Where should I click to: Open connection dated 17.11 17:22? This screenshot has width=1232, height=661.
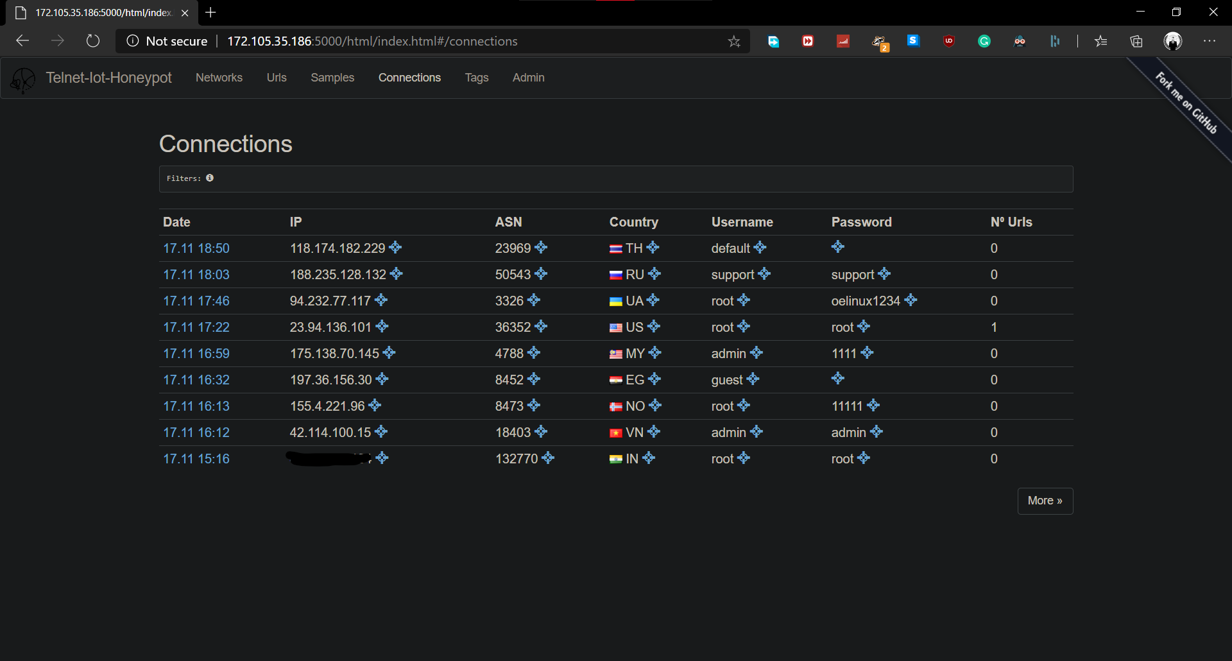pyautogui.click(x=196, y=327)
